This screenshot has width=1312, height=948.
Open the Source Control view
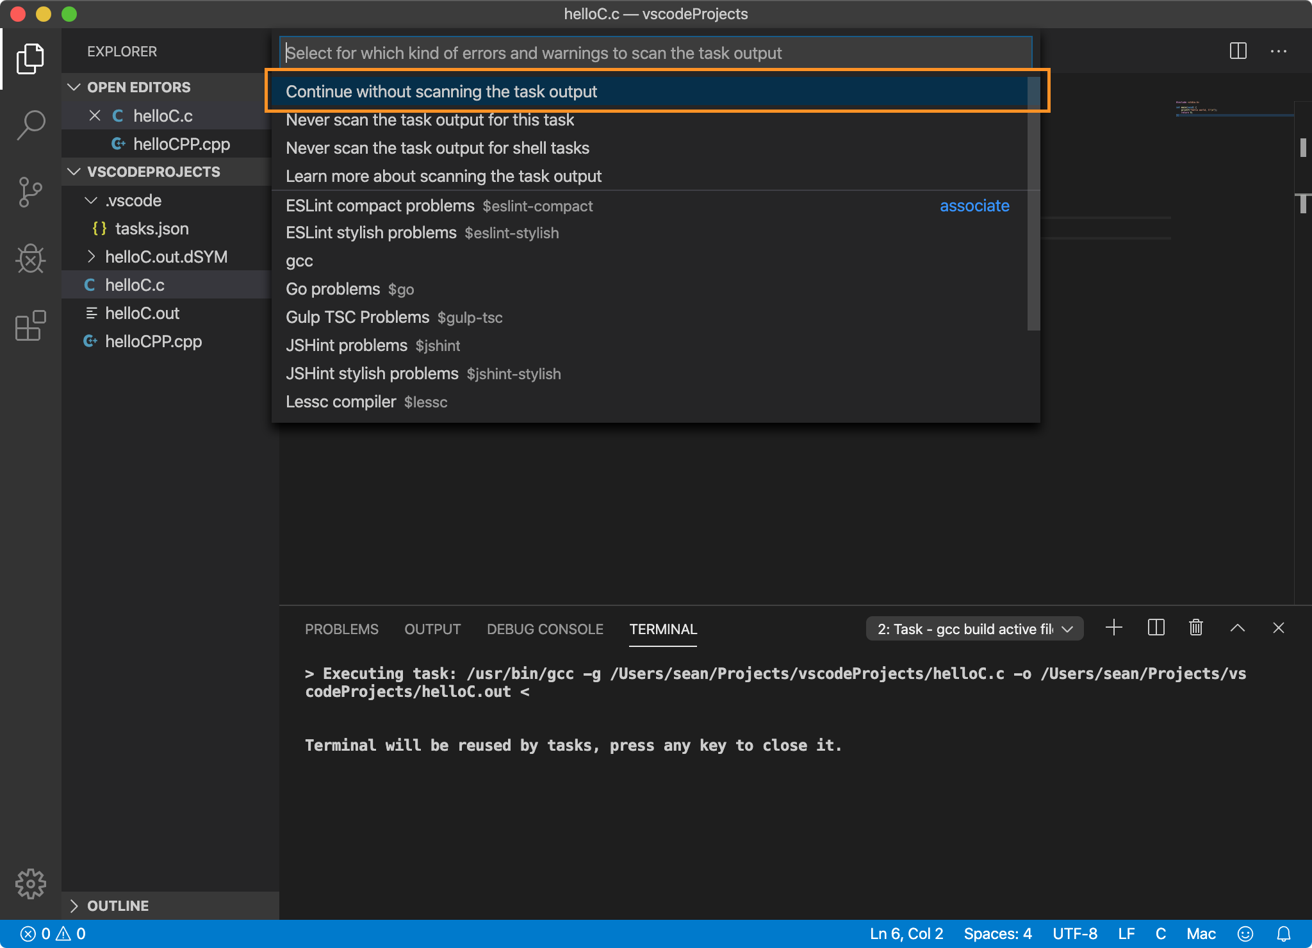point(30,192)
